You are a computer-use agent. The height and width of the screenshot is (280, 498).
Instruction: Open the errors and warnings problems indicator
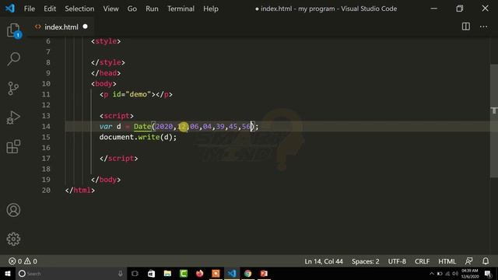pyautogui.click(x=23, y=261)
